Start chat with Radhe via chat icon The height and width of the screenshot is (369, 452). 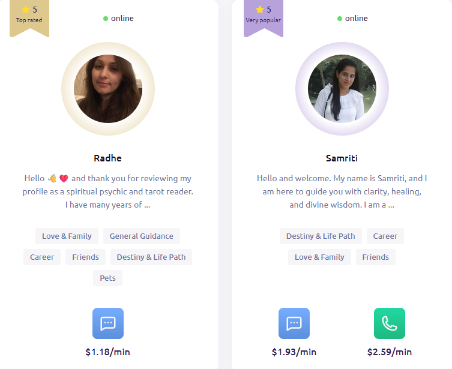pos(108,323)
